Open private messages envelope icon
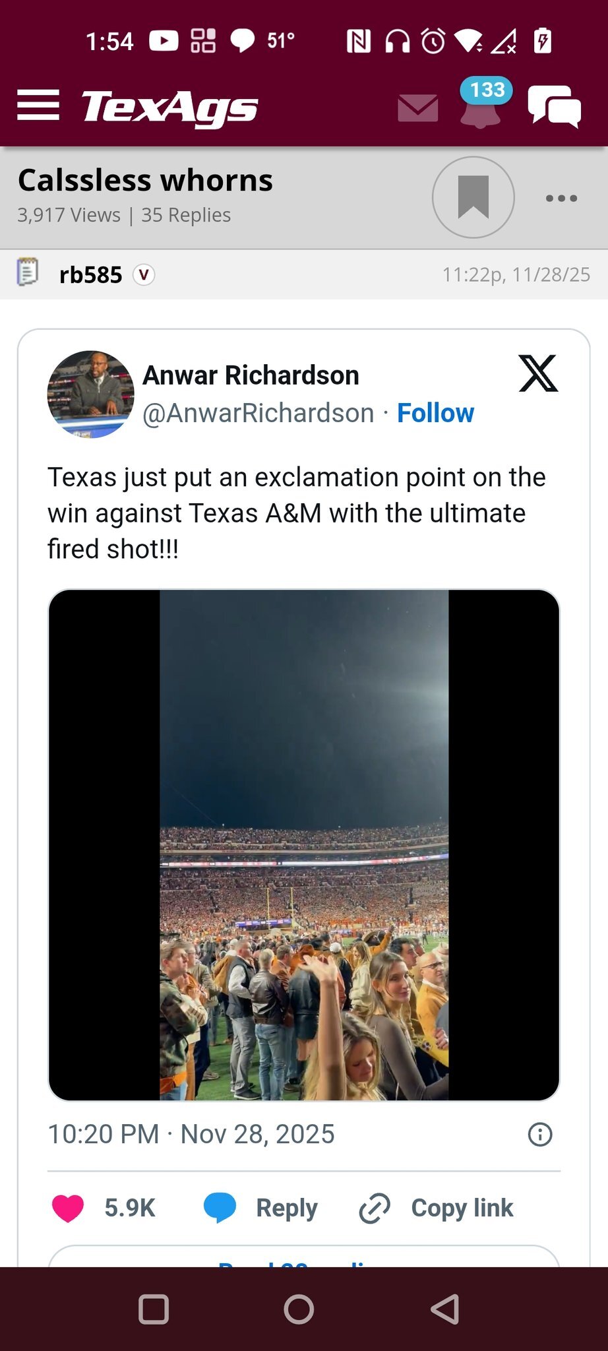 pyautogui.click(x=418, y=108)
